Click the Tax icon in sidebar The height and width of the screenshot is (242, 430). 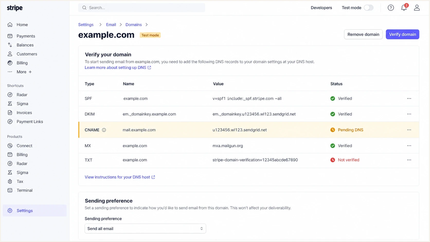10,182
